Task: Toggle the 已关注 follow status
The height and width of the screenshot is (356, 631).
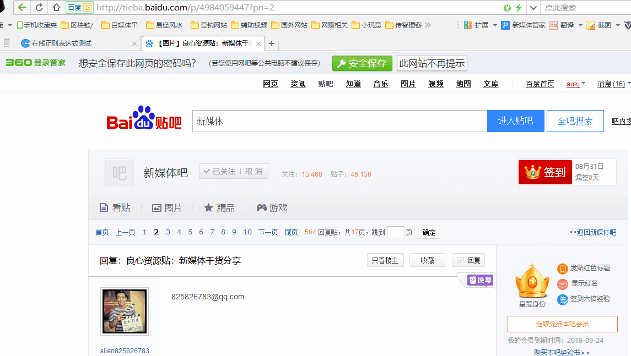Action: click(x=219, y=172)
